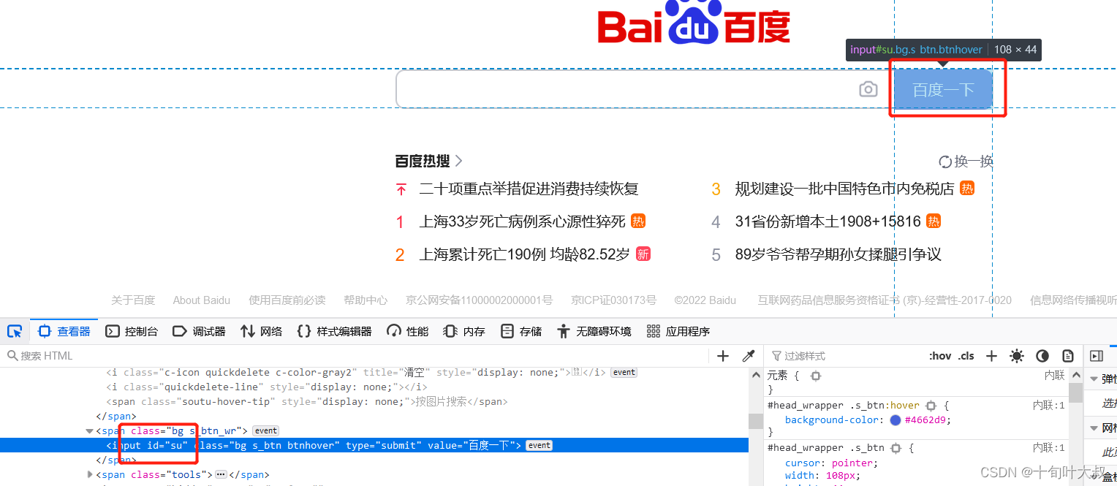The image size is (1117, 486).
Task: Click event badge on span s_btn_wr row
Action: click(x=266, y=431)
